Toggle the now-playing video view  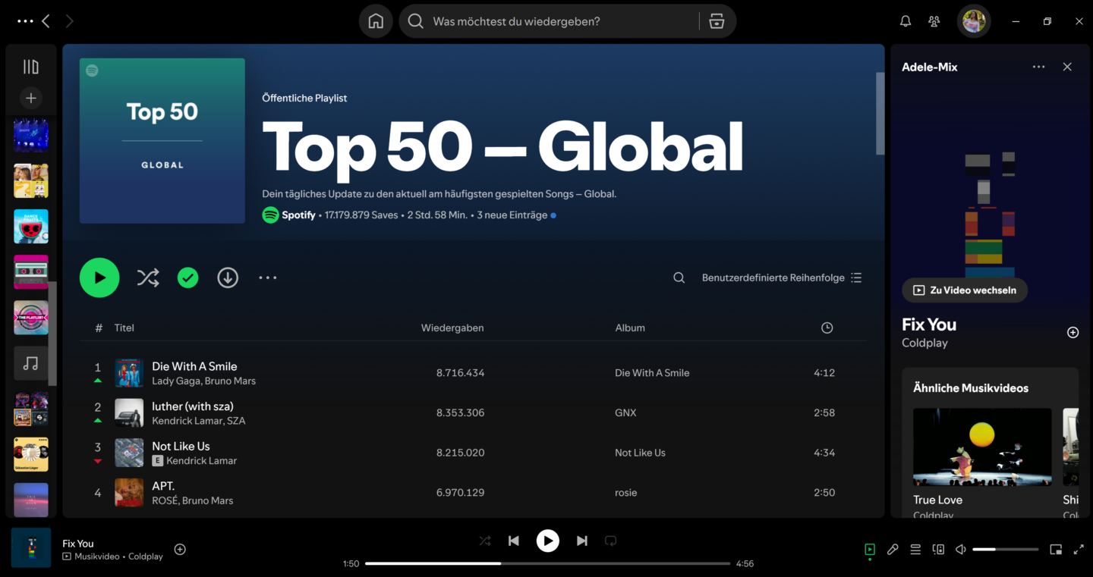pos(868,549)
